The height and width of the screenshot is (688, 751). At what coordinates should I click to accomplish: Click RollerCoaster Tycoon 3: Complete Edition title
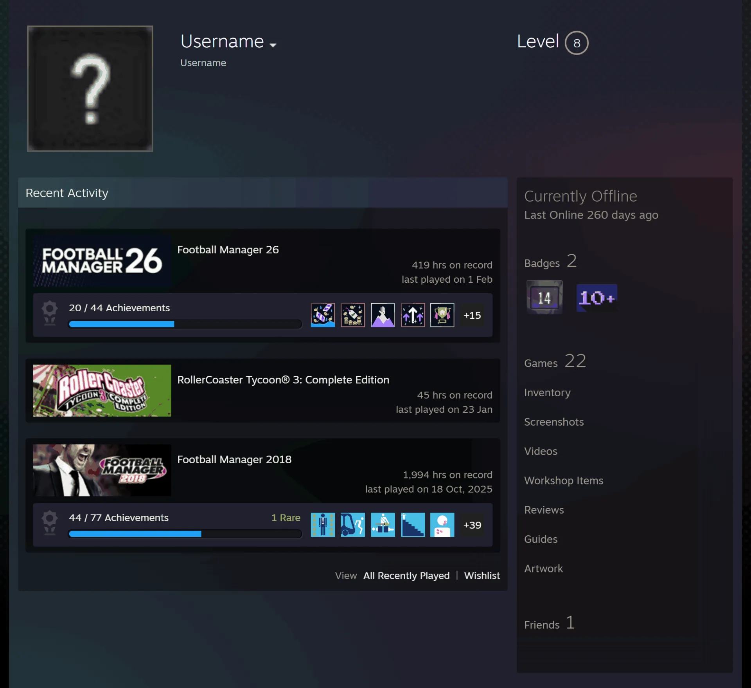[283, 380]
